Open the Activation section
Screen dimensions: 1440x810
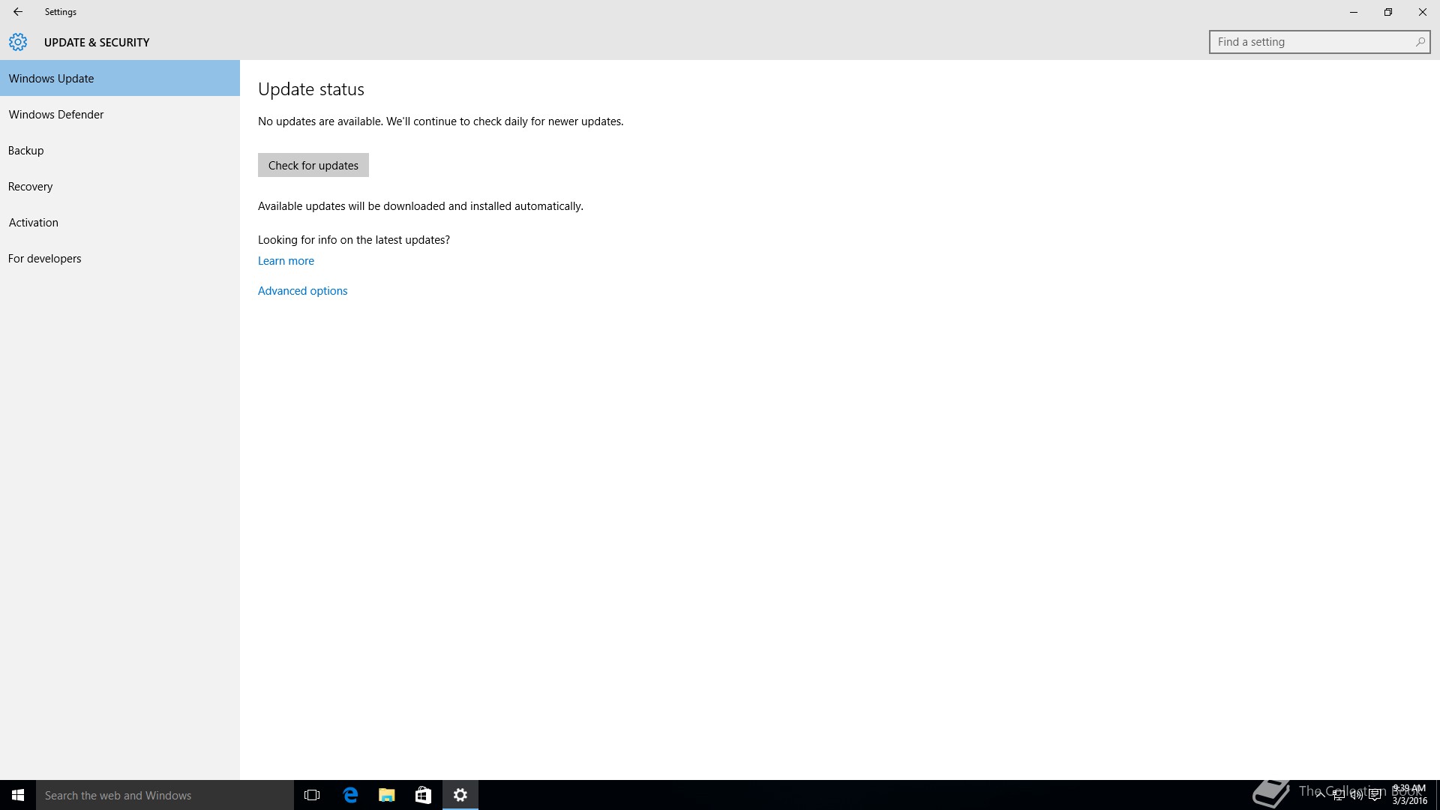pos(120,222)
